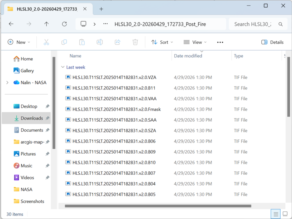
Task: Click the Paste clipboard icon
Action: point(82,42)
